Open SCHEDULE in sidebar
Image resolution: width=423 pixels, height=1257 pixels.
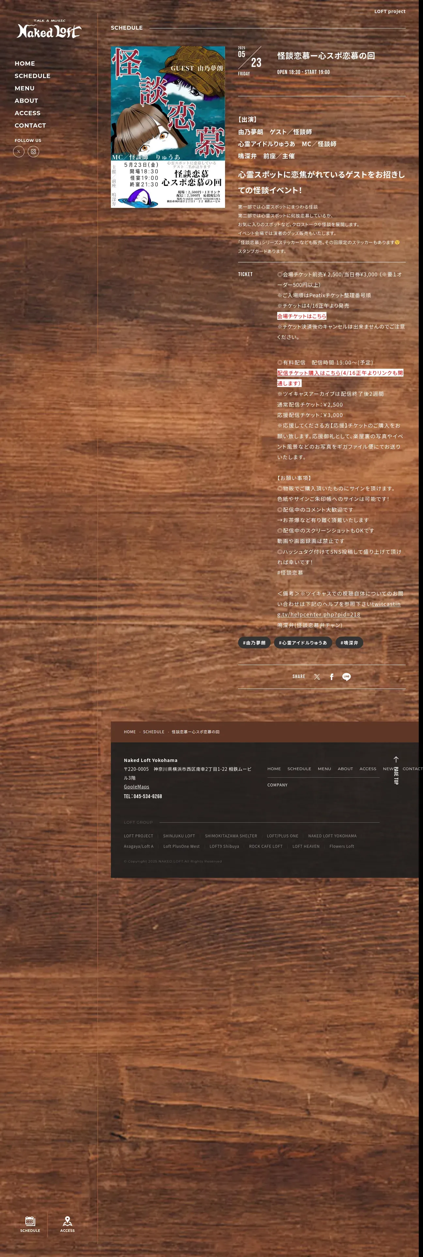[33, 76]
